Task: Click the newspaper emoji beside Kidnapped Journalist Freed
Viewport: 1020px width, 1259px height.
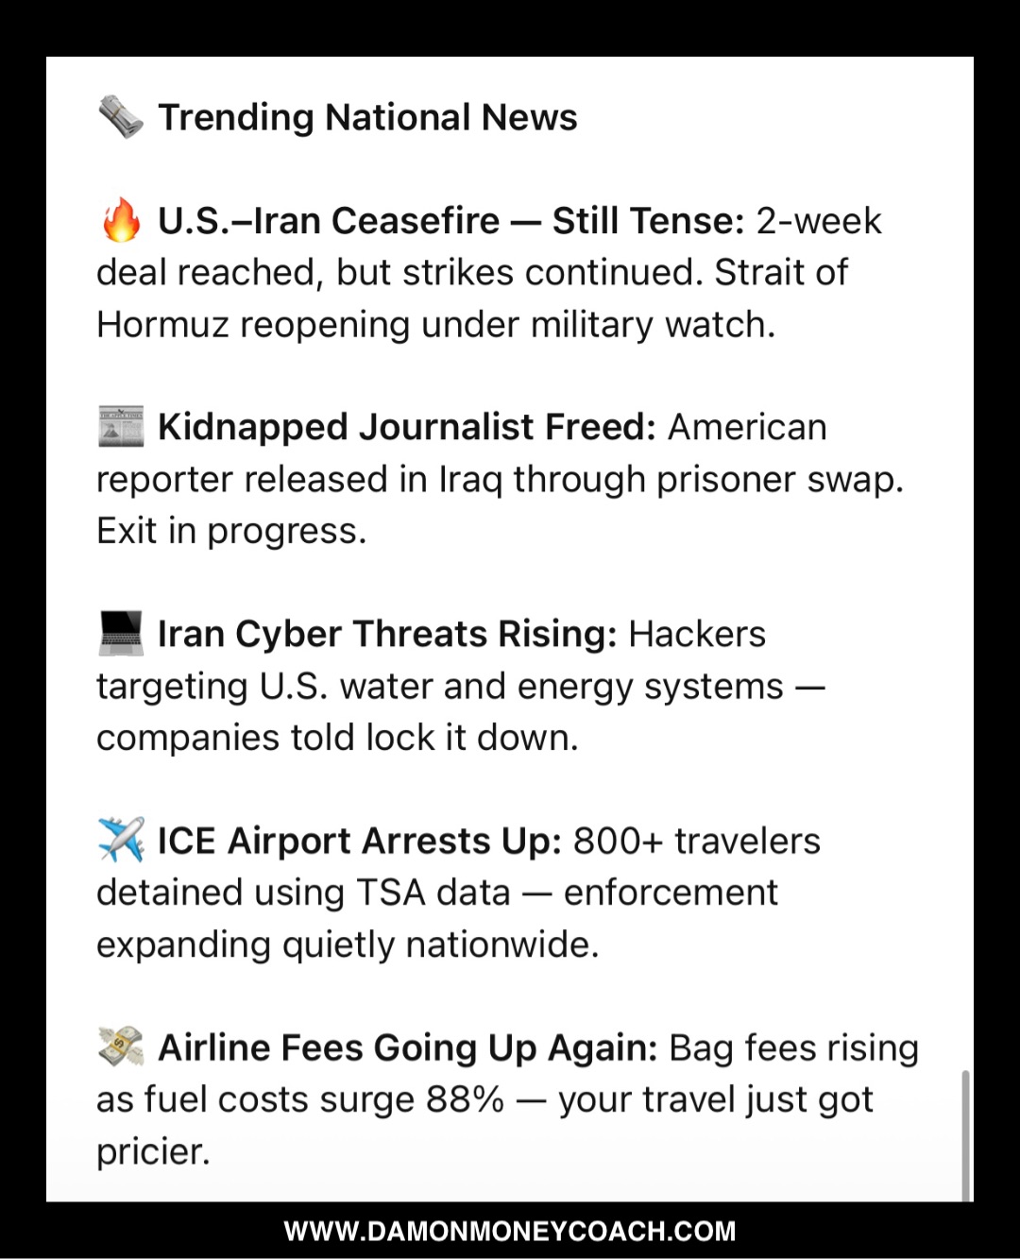Action: 121,427
